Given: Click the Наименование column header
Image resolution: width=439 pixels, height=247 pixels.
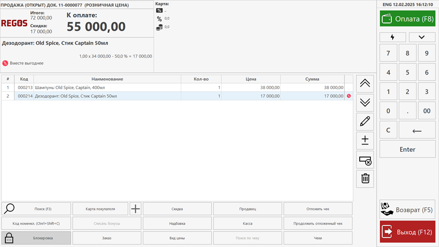Looking at the screenshot, I should tap(107, 79).
